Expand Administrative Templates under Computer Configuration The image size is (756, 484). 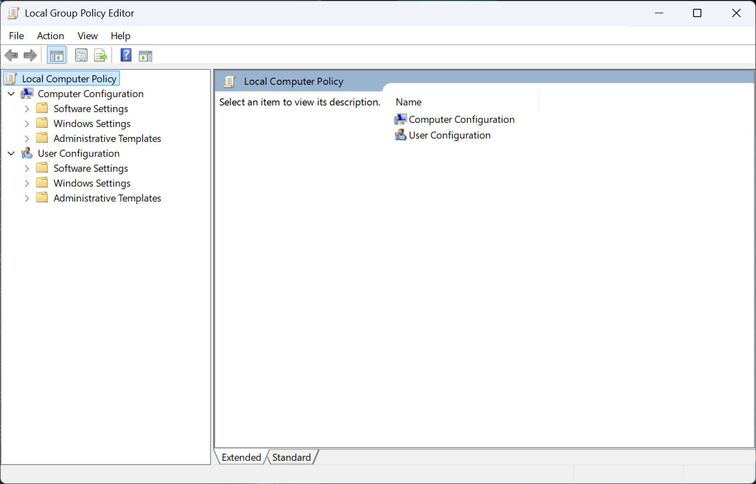click(26, 139)
